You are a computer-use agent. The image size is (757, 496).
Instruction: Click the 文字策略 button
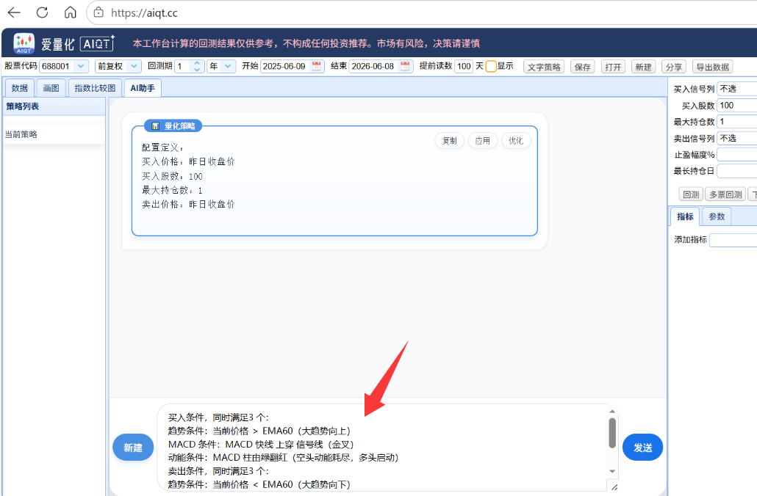(x=544, y=67)
